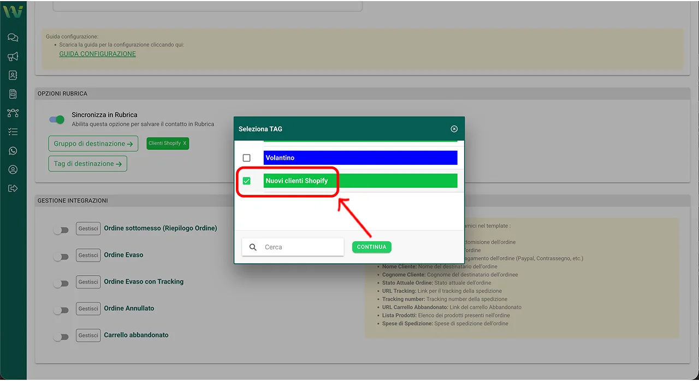Uncheck the Nuovi clienti Shopify checkbox

pos(246,181)
